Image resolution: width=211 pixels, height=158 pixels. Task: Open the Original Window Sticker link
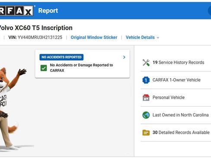coord(94,38)
